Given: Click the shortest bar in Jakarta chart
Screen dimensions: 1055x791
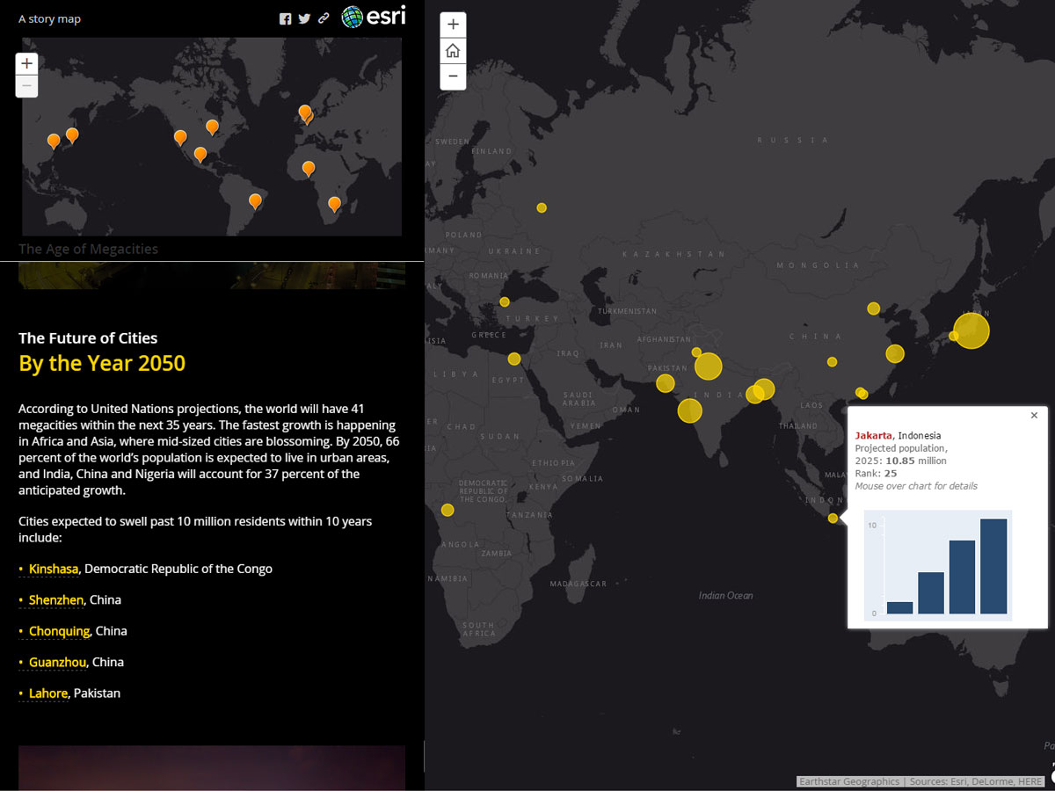Looking at the screenshot, I should 899,607.
